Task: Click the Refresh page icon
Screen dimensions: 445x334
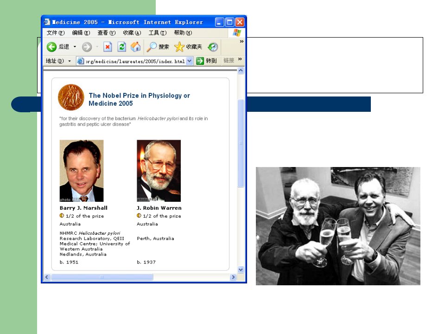Action: tap(122, 47)
